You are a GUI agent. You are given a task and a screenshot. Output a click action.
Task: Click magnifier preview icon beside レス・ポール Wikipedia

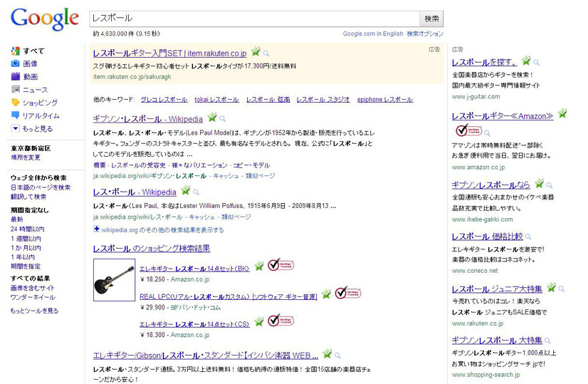click(196, 192)
